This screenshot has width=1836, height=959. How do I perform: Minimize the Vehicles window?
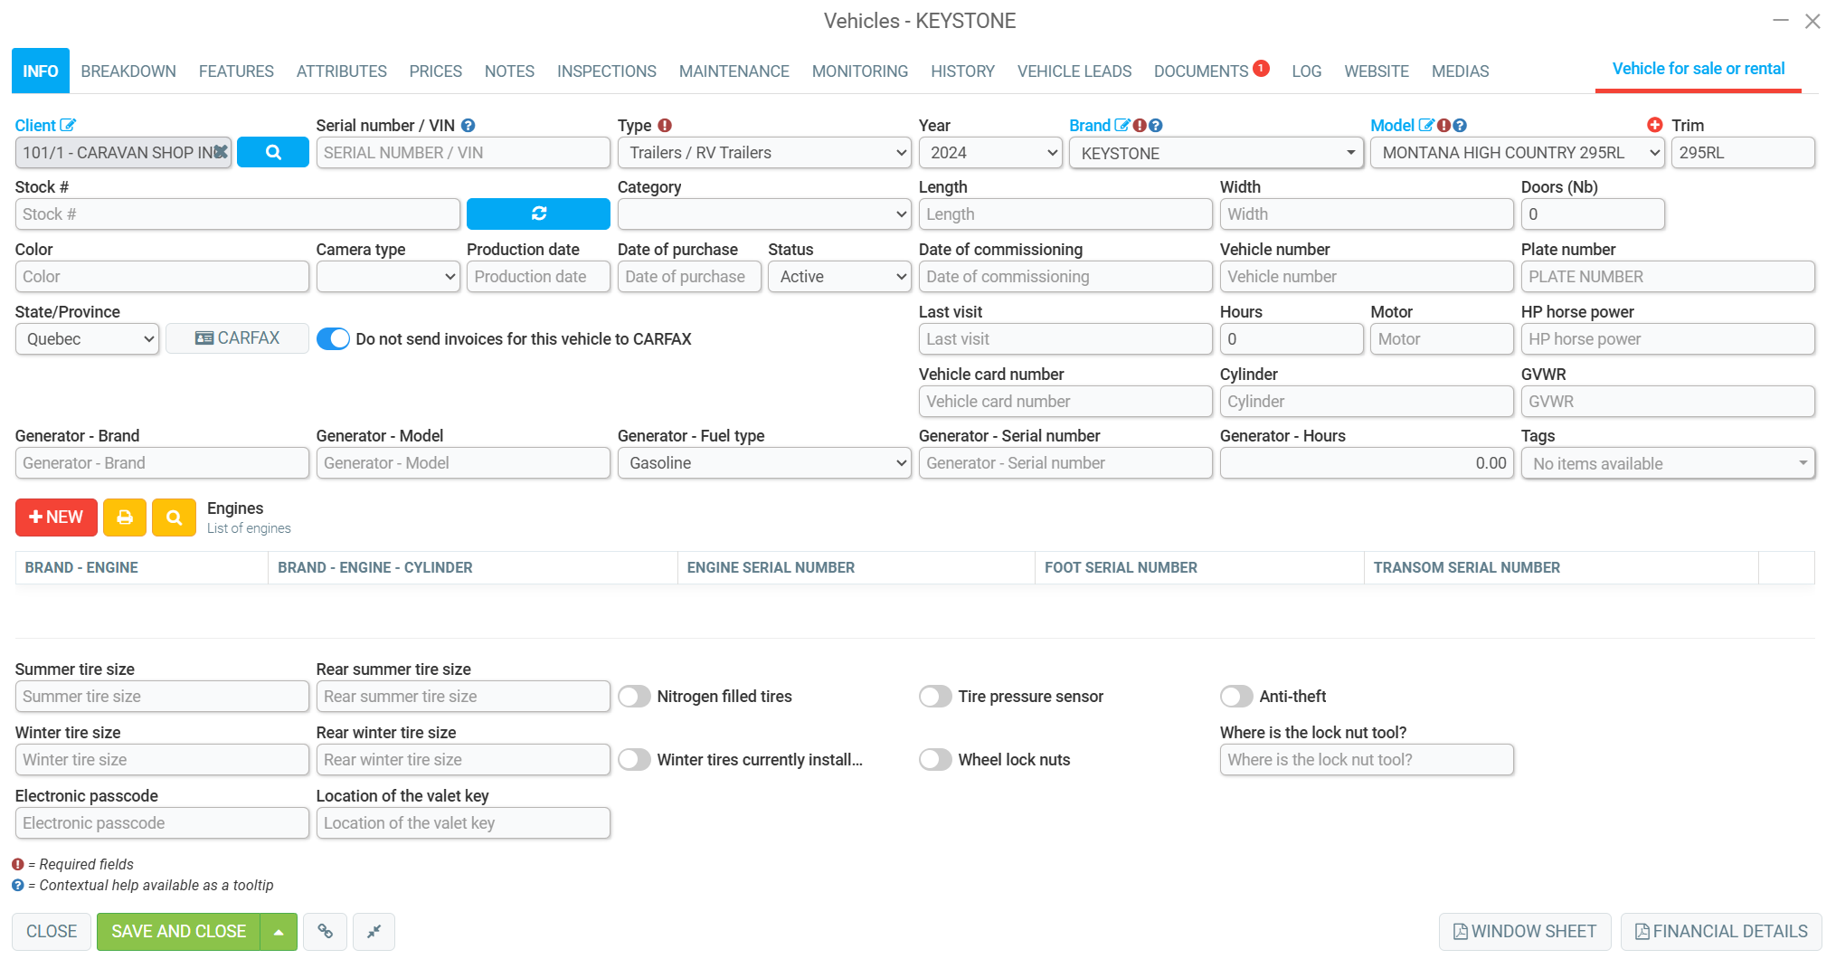pos(1780,21)
